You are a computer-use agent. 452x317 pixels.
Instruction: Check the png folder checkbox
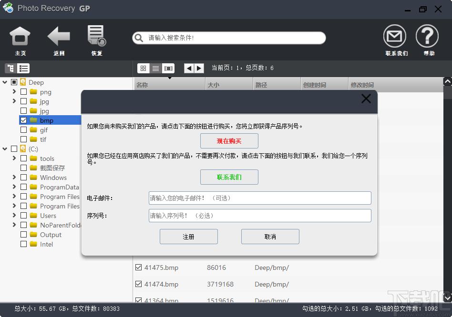tap(24, 92)
